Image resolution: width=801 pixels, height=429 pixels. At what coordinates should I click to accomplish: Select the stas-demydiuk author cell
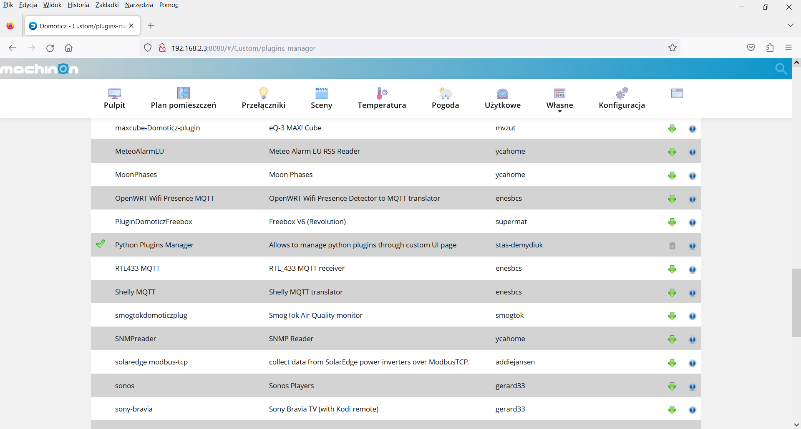click(519, 245)
